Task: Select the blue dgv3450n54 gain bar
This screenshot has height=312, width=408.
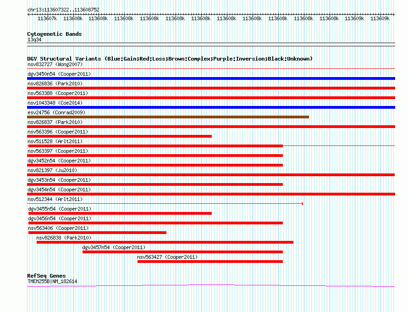Action: point(211,78)
